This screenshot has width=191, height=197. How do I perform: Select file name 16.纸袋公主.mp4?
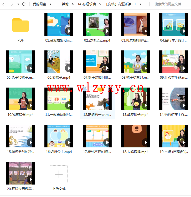pyautogui.click(x=59, y=152)
